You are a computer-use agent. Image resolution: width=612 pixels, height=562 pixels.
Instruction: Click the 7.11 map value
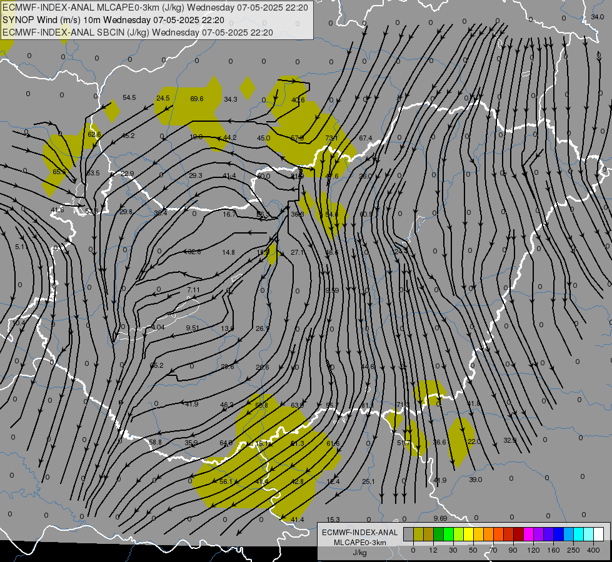click(193, 290)
